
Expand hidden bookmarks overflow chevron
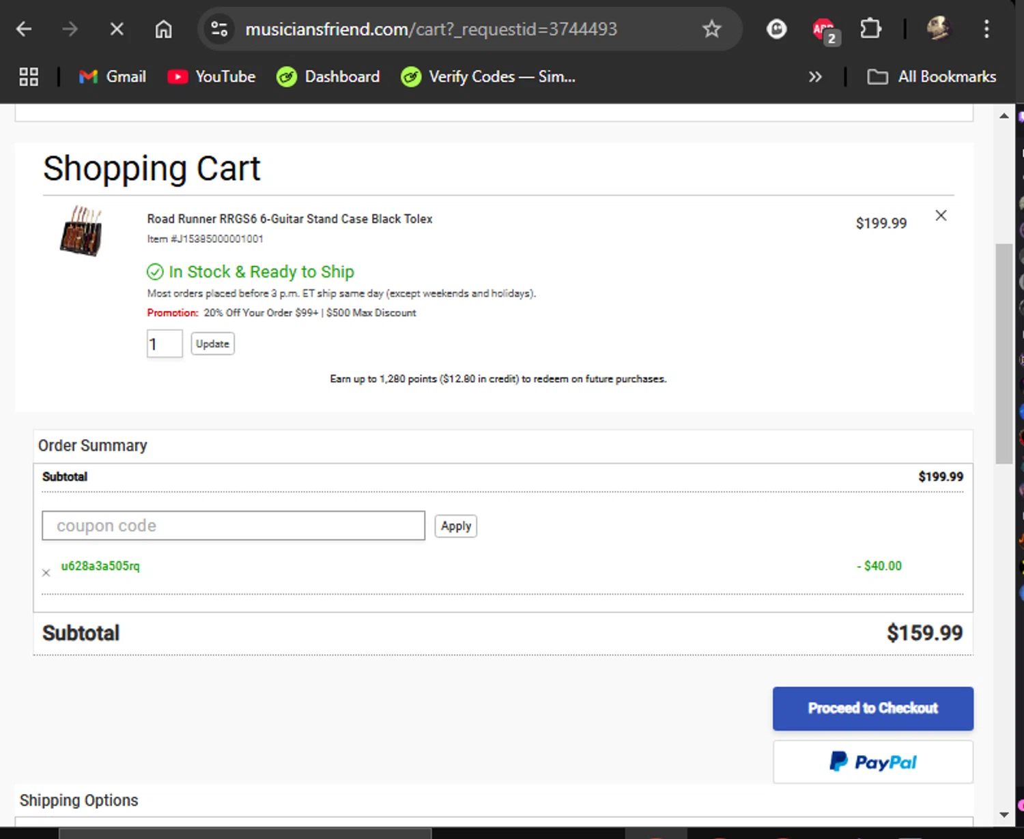tap(815, 76)
